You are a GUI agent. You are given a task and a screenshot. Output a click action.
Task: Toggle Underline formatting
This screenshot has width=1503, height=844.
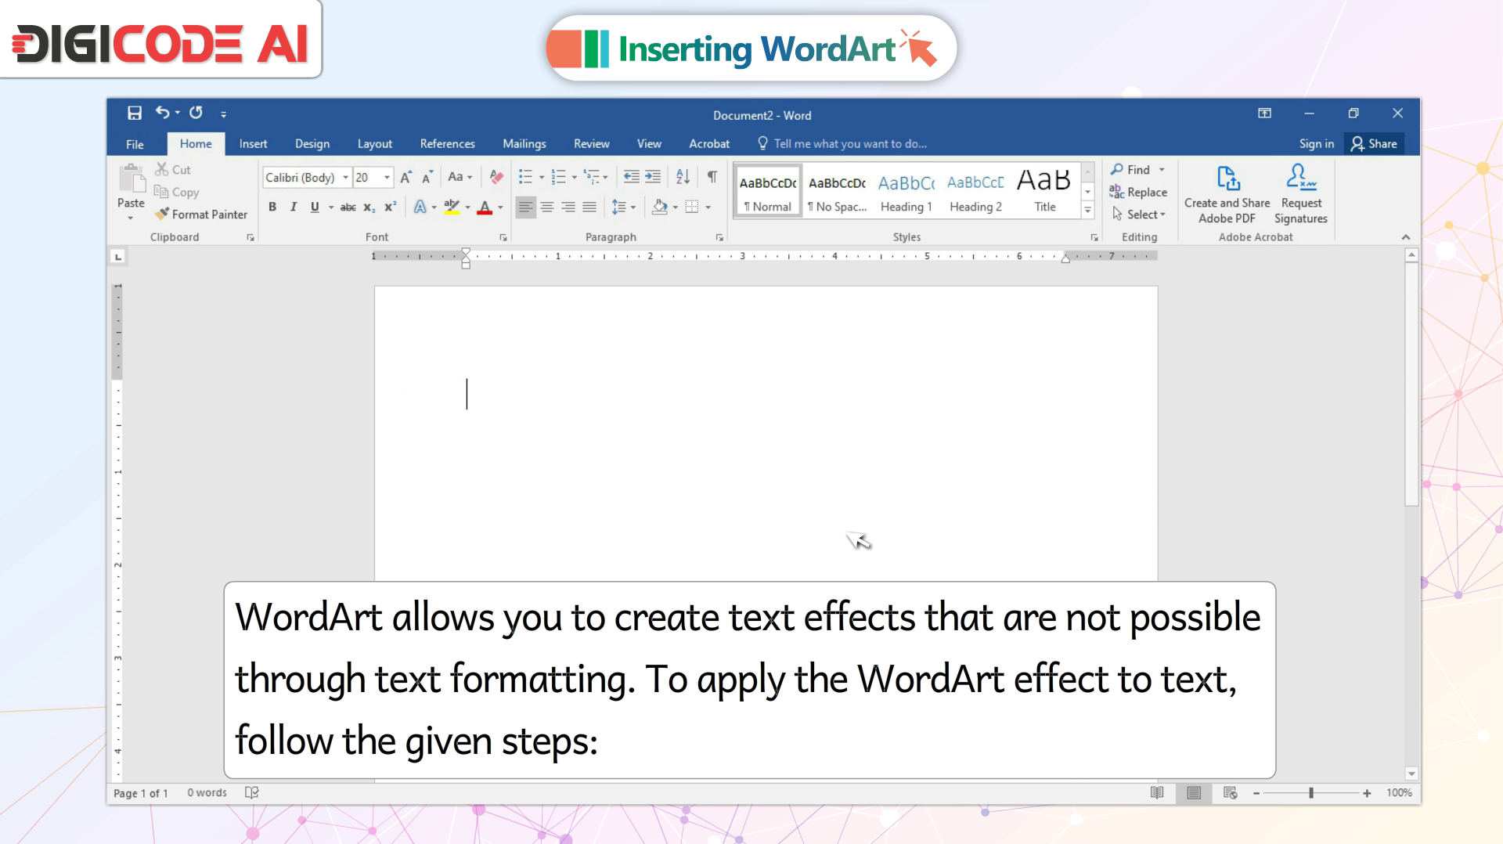(x=315, y=207)
